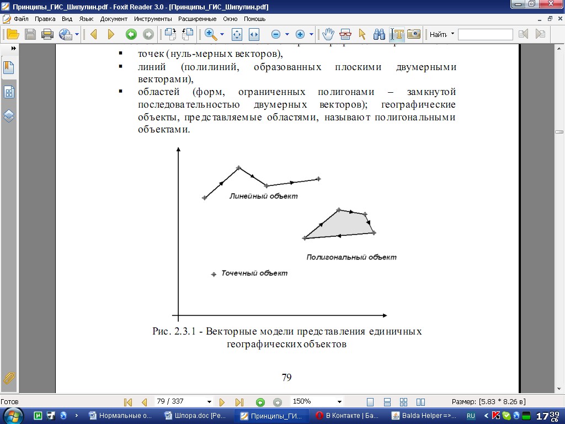Open the Правка menu
This screenshot has height=424, width=565.
pos(45,19)
